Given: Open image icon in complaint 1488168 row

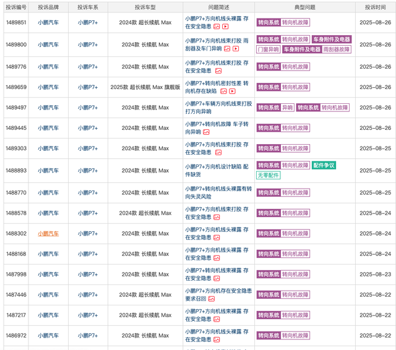Looking at the screenshot, I should coord(217,258).
